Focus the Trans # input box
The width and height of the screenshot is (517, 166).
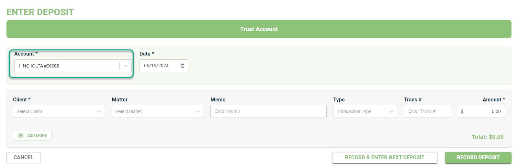(427, 111)
